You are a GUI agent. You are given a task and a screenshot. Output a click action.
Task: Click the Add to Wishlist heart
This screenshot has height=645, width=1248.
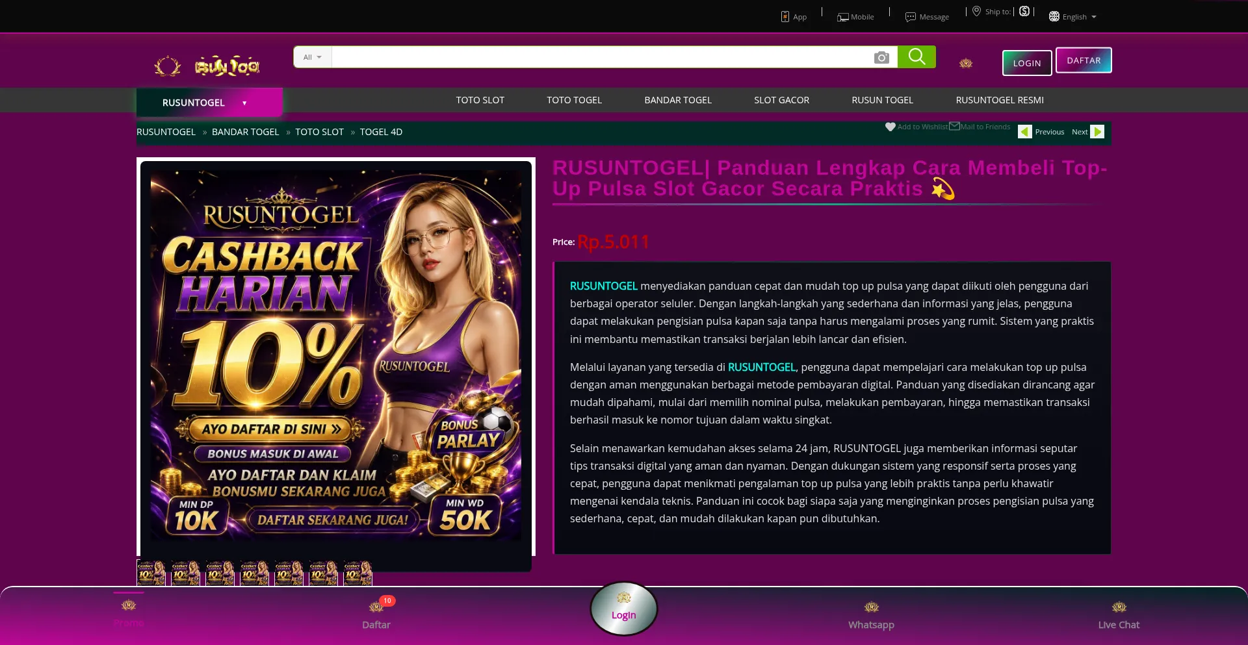(x=890, y=127)
